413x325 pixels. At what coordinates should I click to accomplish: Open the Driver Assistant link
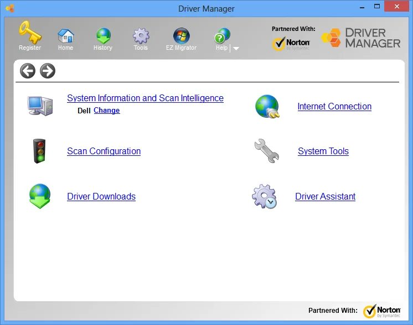[x=326, y=196]
